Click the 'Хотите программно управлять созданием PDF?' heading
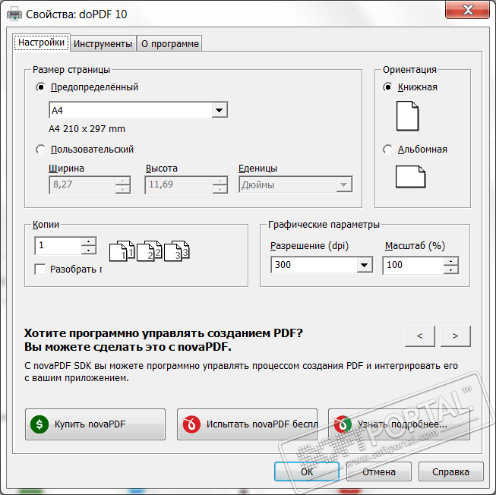Screen dimensions: 496x495 click(163, 333)
